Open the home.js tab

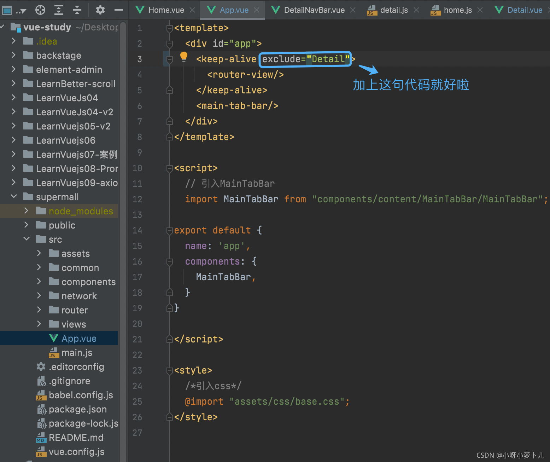pyautogui.click(x=457, y=10)
